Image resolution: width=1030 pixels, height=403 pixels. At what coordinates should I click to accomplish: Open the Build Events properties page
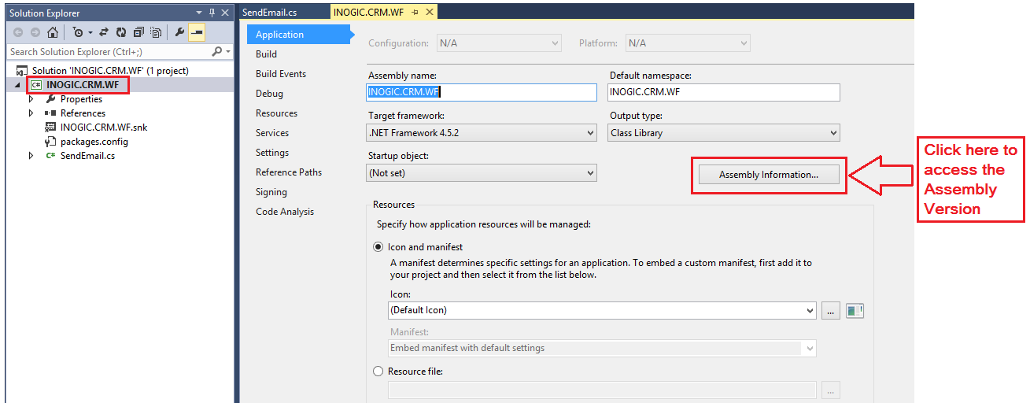[281, 74]
